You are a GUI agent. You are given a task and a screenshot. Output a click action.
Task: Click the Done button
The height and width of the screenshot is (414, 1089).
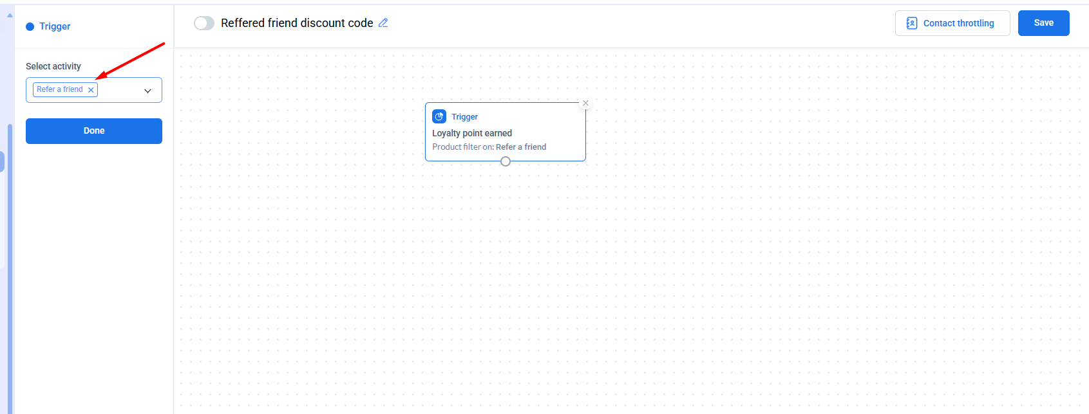[94, 131]
